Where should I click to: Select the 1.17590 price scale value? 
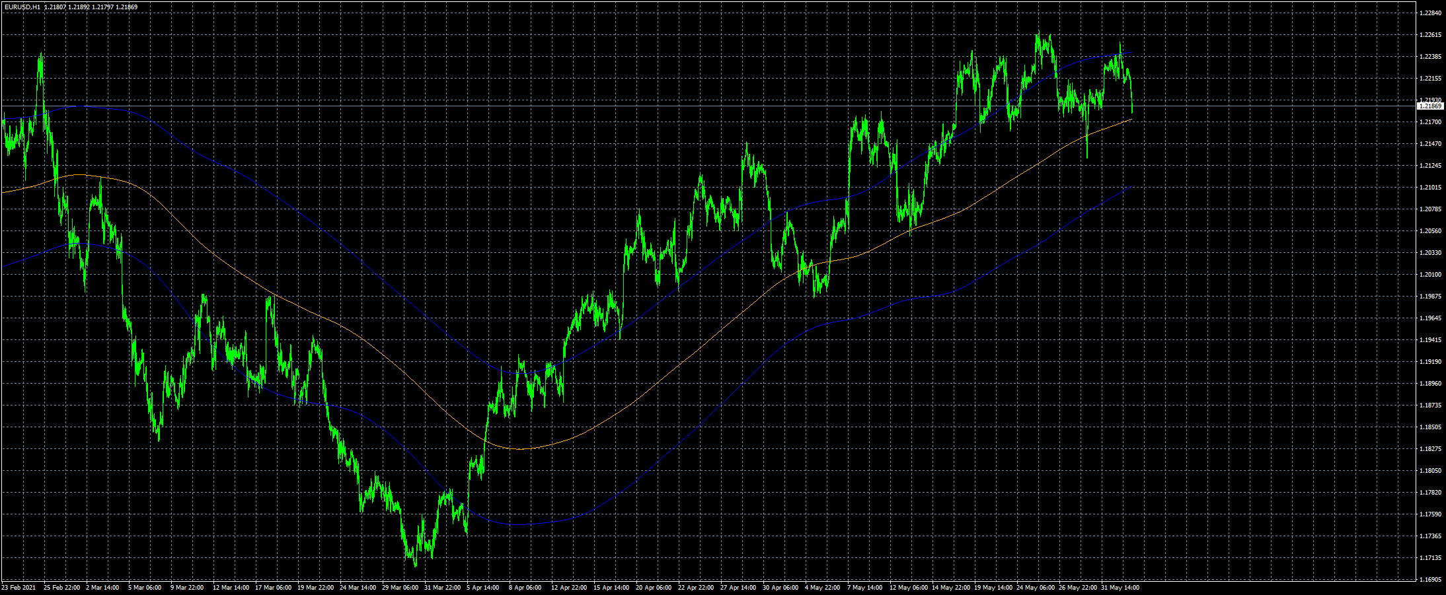1429,514
